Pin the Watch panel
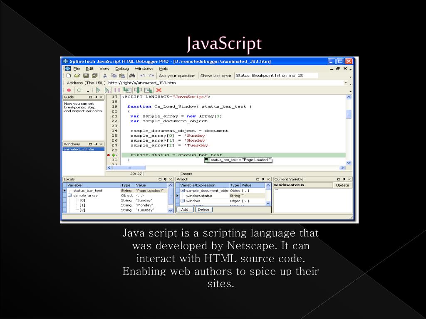426x319 pixels. [x=263, y=179]
